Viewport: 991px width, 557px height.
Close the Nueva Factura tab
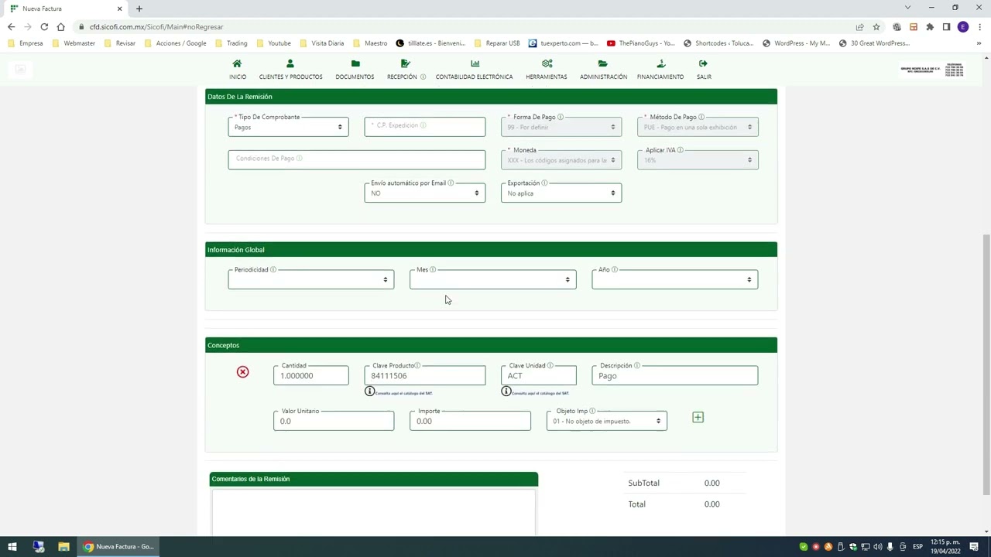[119, 9]
